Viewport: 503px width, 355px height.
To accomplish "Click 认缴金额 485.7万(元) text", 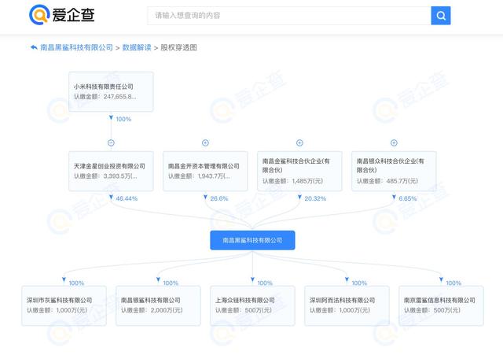I will click(387, 181).
